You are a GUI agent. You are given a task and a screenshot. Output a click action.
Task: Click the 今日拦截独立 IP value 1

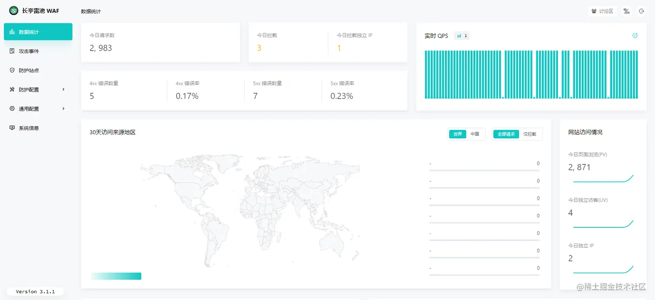pyautogui.click(x=339, y=48)
